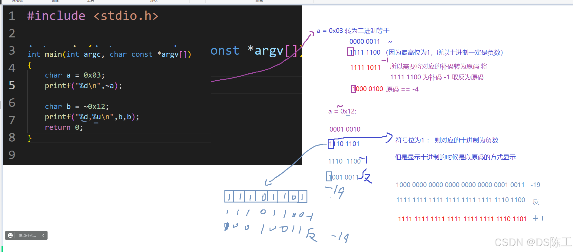The image size is (573, 252).
Task: Click line number 9 in code editor
Action: 12,155
